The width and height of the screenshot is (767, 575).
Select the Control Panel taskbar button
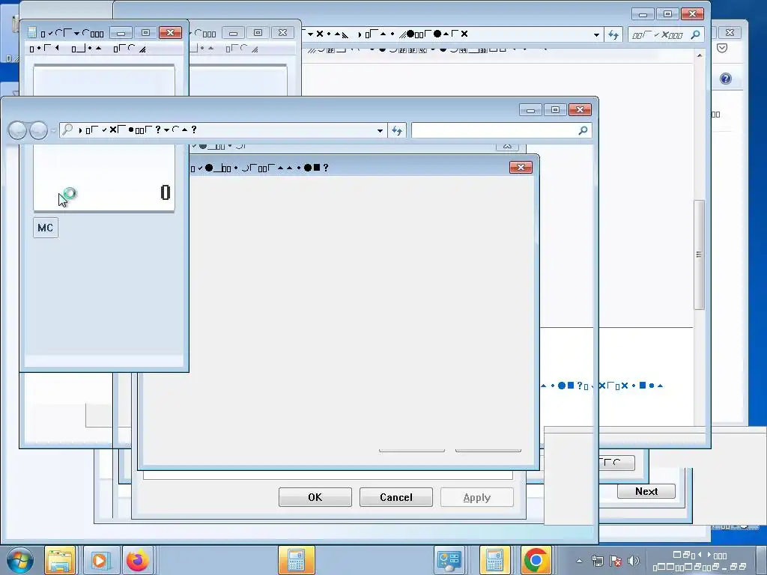tap(449, 560)
